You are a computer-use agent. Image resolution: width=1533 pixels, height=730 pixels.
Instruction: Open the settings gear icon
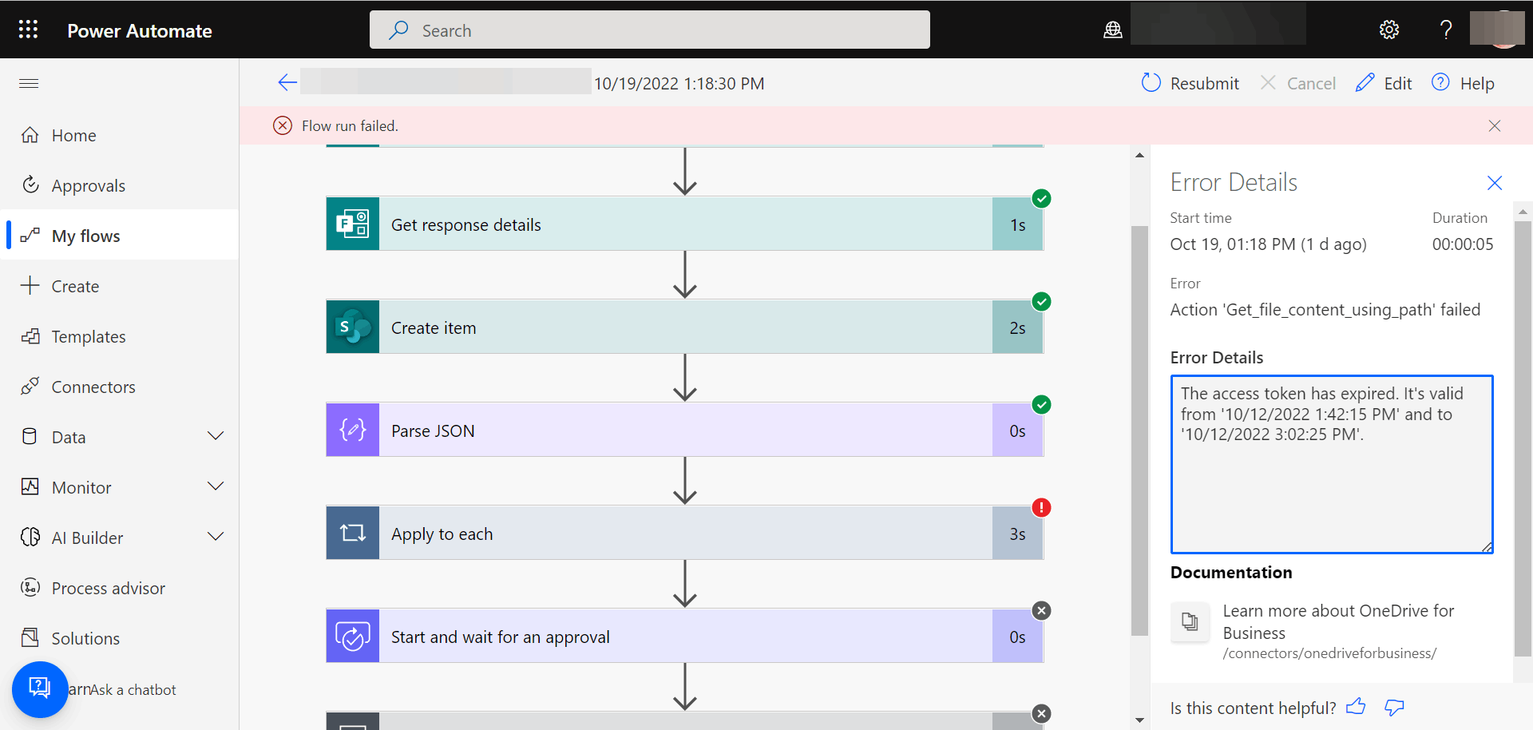point(1389,30)
